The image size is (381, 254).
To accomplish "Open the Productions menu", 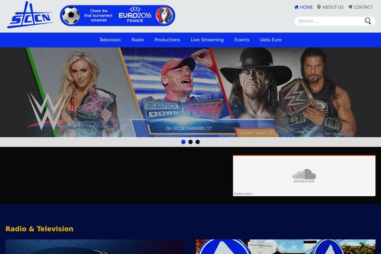I will pyautogui.click(x=167, y=40).
